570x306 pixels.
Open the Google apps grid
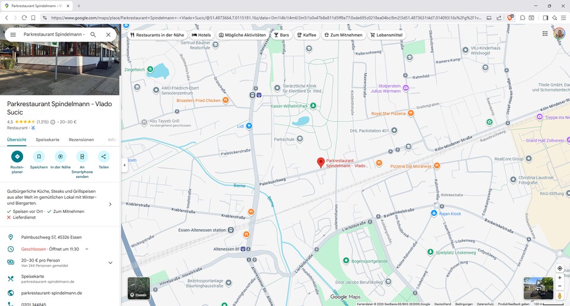tap(545, 33)
